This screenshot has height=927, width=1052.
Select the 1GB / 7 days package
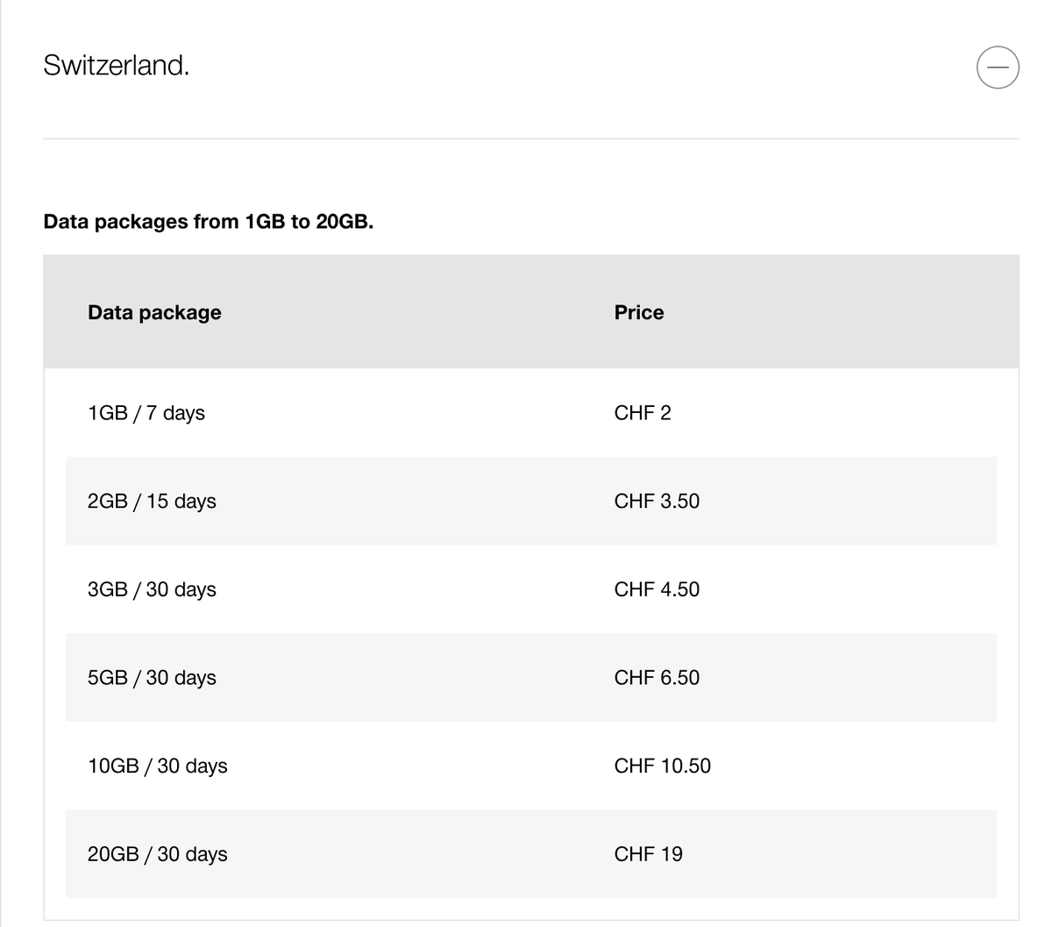(x=146, y=412)
